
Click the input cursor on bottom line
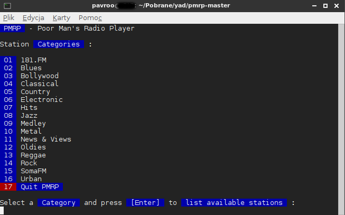coord(2,211)
